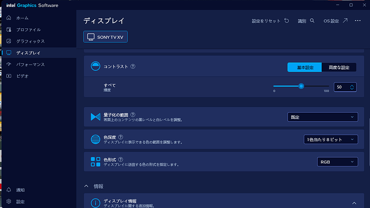This screenshot has height=208, width=370.
Task: Click the performance gauge icon in the sidebar
Action: pos(9,64)
